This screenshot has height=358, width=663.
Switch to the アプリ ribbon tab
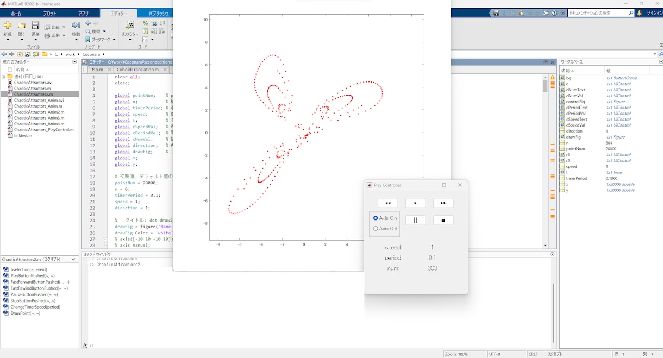click(x=83, y=13)
